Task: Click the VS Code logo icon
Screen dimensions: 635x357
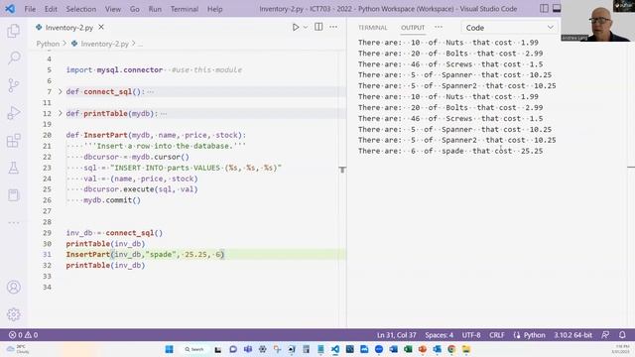Action: click(x=10, y=9)
